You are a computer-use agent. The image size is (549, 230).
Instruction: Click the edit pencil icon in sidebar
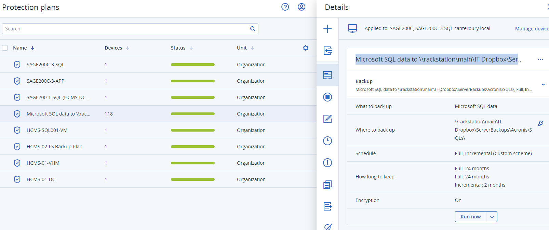tap(327, 119)
